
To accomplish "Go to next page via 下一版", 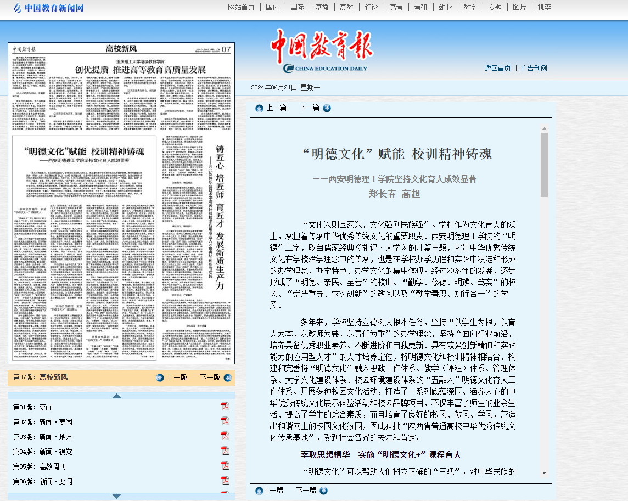I will 210,377.
